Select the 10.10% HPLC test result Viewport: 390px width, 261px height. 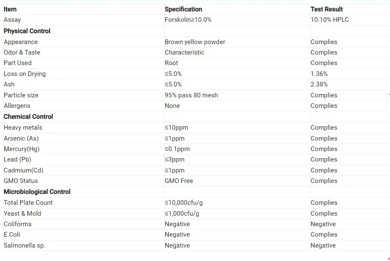tap(329, 20)
